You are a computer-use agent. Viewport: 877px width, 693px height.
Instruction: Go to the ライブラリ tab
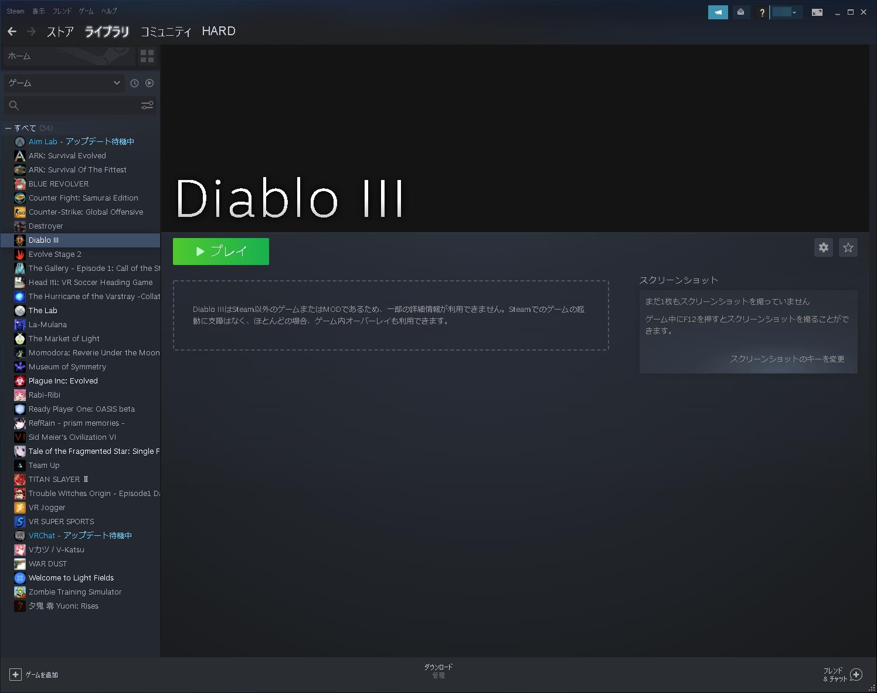click(x=107, y=32)
